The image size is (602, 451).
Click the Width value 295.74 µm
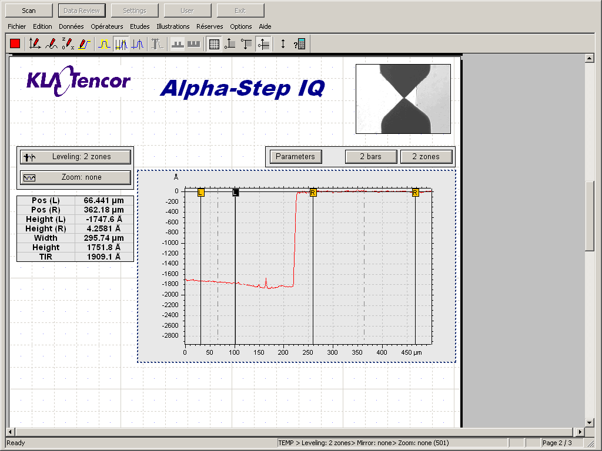(x=103, y=238)
